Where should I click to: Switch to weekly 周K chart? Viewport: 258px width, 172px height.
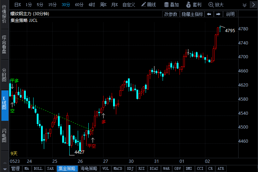click(x=103, y=5)
